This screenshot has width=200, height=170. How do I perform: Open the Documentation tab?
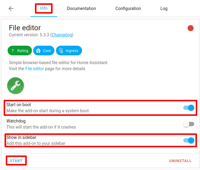pos(81,8)
